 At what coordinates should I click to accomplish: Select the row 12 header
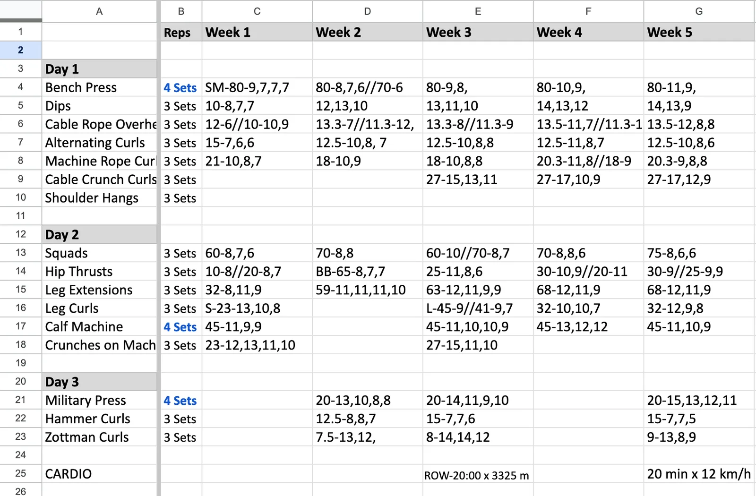tap(21, 234)
